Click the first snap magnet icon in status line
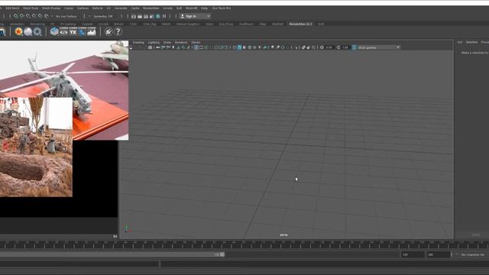 pos(15,16)
